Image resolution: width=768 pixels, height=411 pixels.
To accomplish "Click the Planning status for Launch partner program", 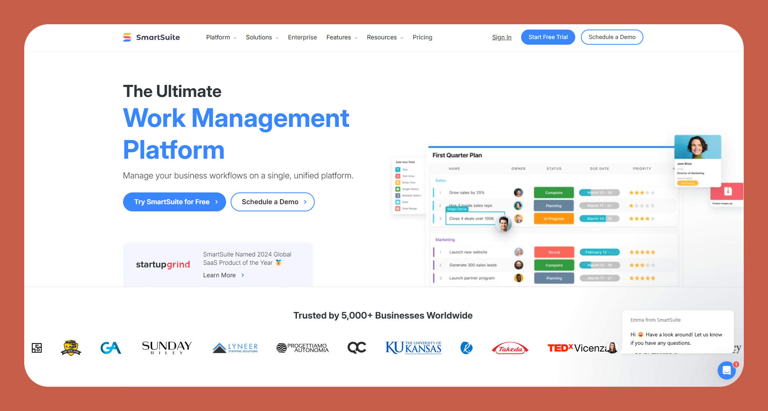I will point(554,278).
